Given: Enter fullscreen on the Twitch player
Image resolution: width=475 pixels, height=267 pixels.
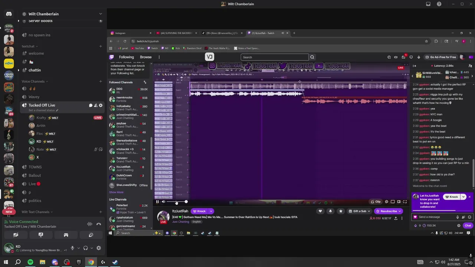Looking at the screenshot, I should tap(405, 202).
